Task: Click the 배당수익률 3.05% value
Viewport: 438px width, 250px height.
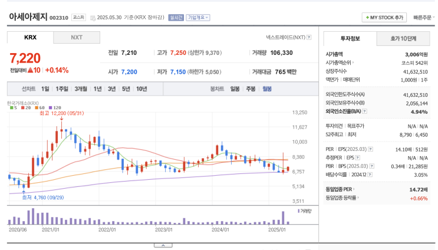Action: 421,175
